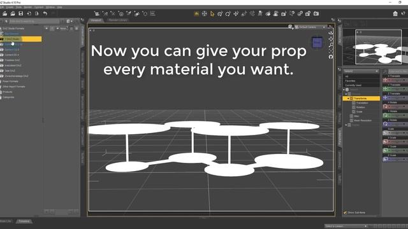Select Other Import Formats in content tree
The height and width of the screenshot is (229, 408).
coord(13,87)
